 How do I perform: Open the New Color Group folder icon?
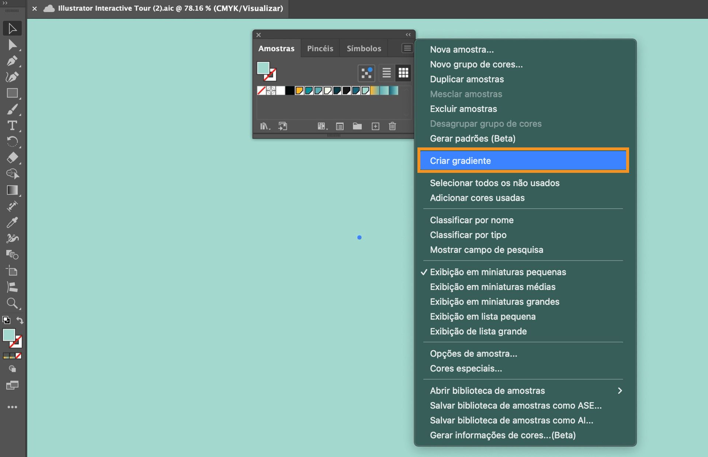[357, 126]
